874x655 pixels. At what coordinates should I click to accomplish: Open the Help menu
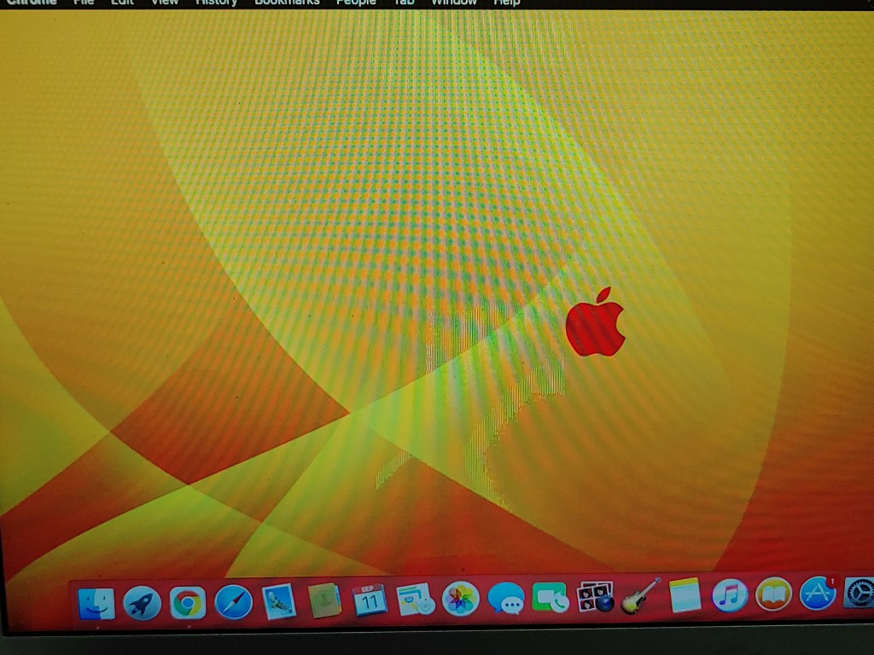(507, 3)
